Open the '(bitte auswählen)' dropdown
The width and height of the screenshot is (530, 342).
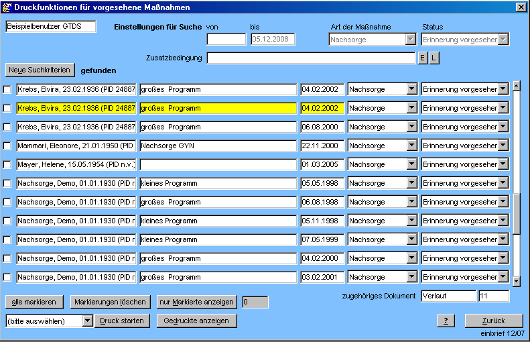pyautogui.click(x=87, y=321)
